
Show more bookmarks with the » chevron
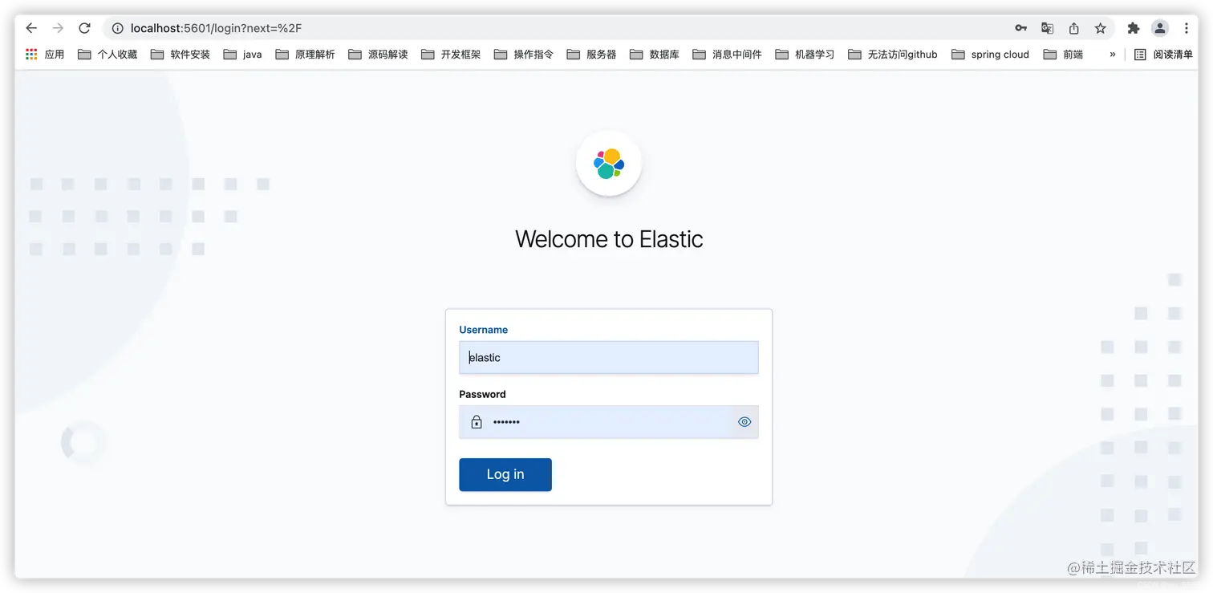click(x=1113, y=55)
